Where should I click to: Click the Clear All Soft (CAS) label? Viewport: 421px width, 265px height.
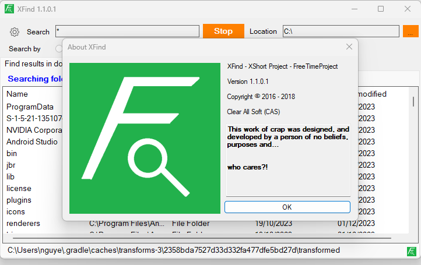tap(254, 112)
